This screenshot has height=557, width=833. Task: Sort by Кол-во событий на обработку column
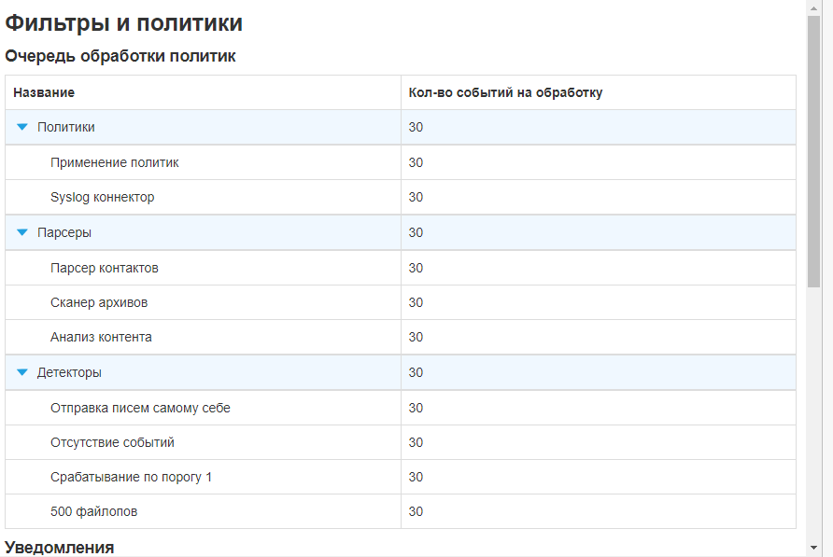pos(504,92)
